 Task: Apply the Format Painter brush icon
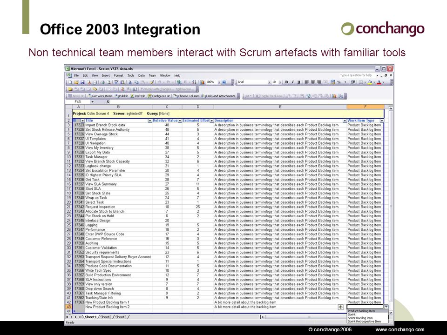(152, 82)
